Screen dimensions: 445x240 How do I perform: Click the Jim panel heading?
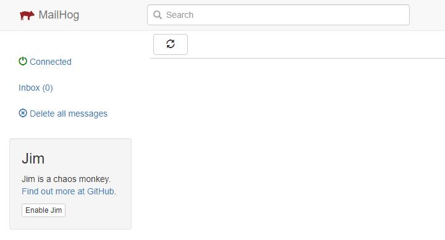tap(33, 159)
